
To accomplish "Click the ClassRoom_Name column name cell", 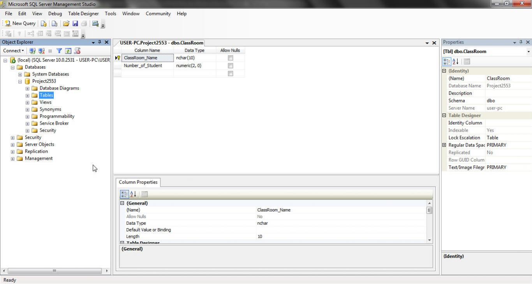I will point(147,58).
